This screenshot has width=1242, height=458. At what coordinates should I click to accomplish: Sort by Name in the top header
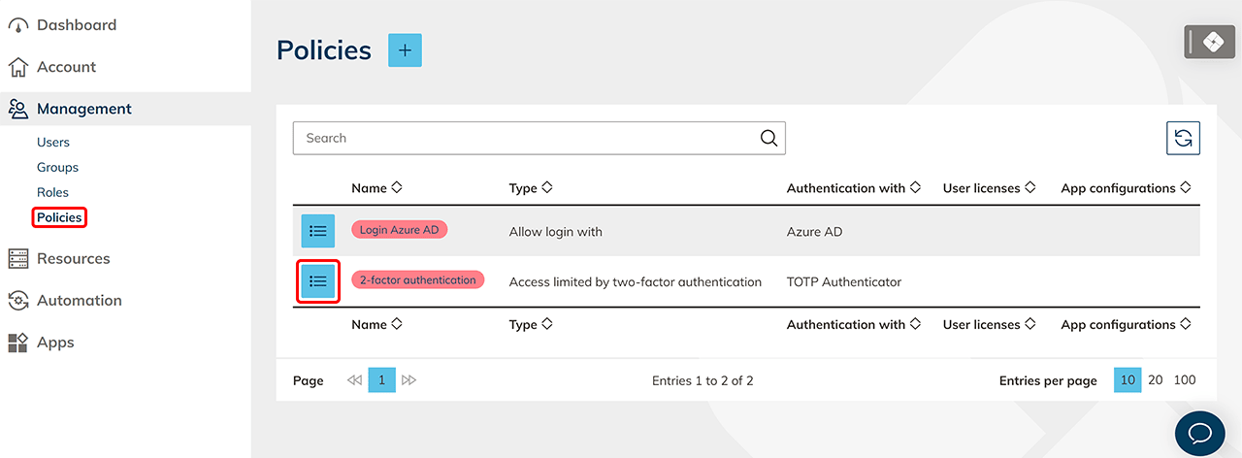tap(376, 188)
